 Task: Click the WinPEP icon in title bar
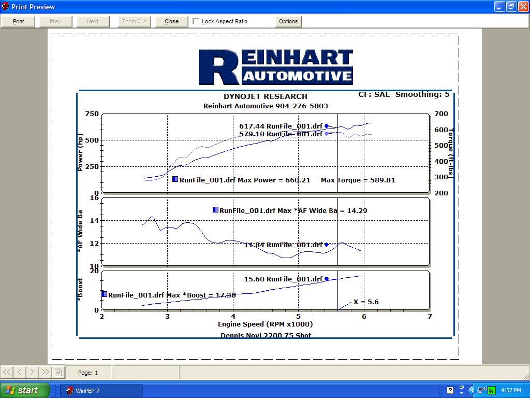pos(5,6)
